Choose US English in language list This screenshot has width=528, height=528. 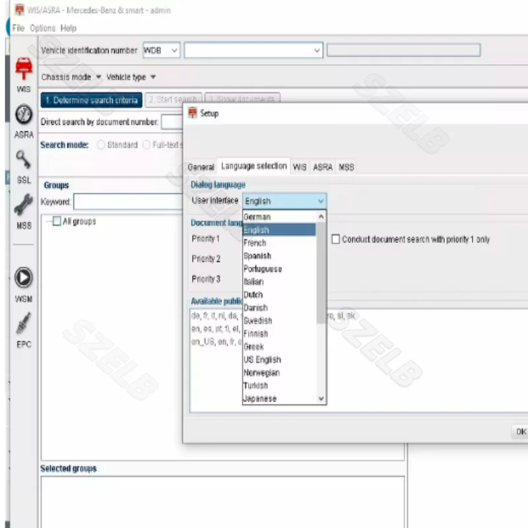279,359
